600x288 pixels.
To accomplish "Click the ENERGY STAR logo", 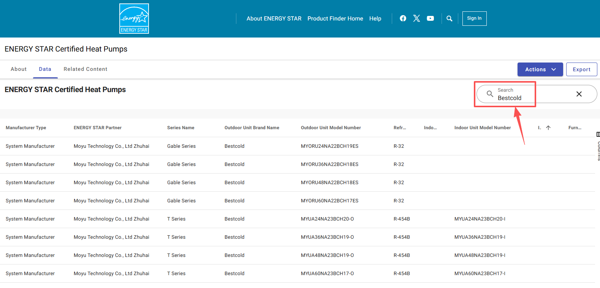I will [134, 19].
